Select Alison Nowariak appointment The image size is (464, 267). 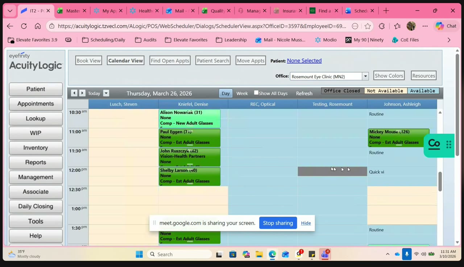point(190,118)
